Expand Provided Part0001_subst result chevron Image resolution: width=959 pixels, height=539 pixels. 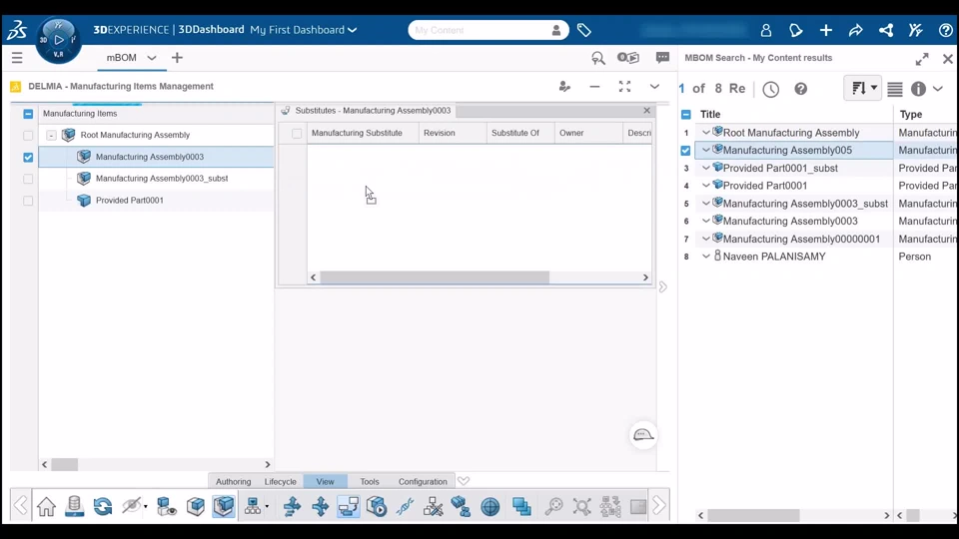coord(706,168)
